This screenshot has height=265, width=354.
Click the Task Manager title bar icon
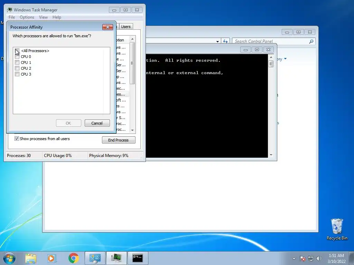coord(9,10)
